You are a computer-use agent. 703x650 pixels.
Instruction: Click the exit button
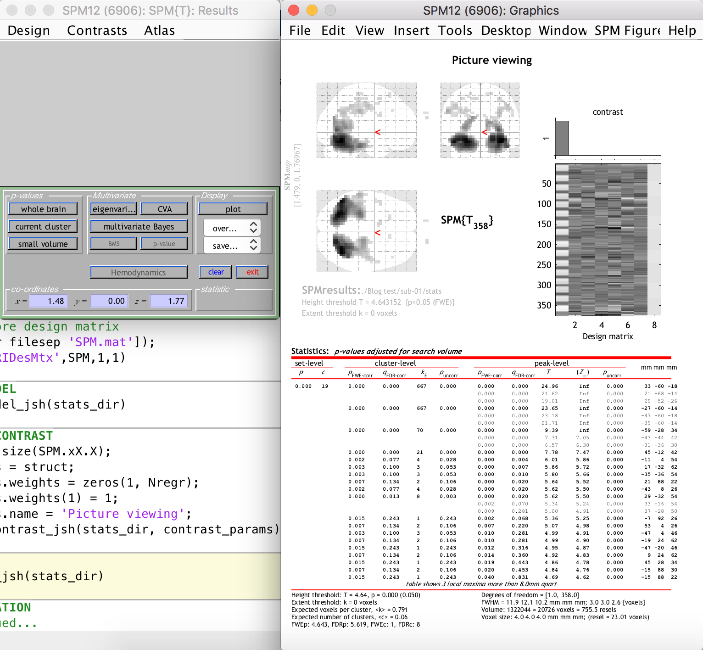(252, 272)
